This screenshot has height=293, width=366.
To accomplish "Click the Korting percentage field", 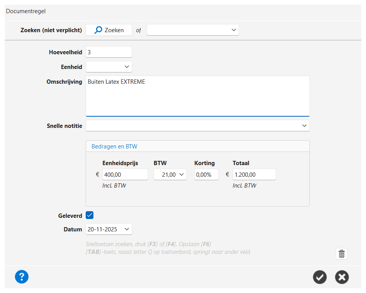I will pos(206,174).
